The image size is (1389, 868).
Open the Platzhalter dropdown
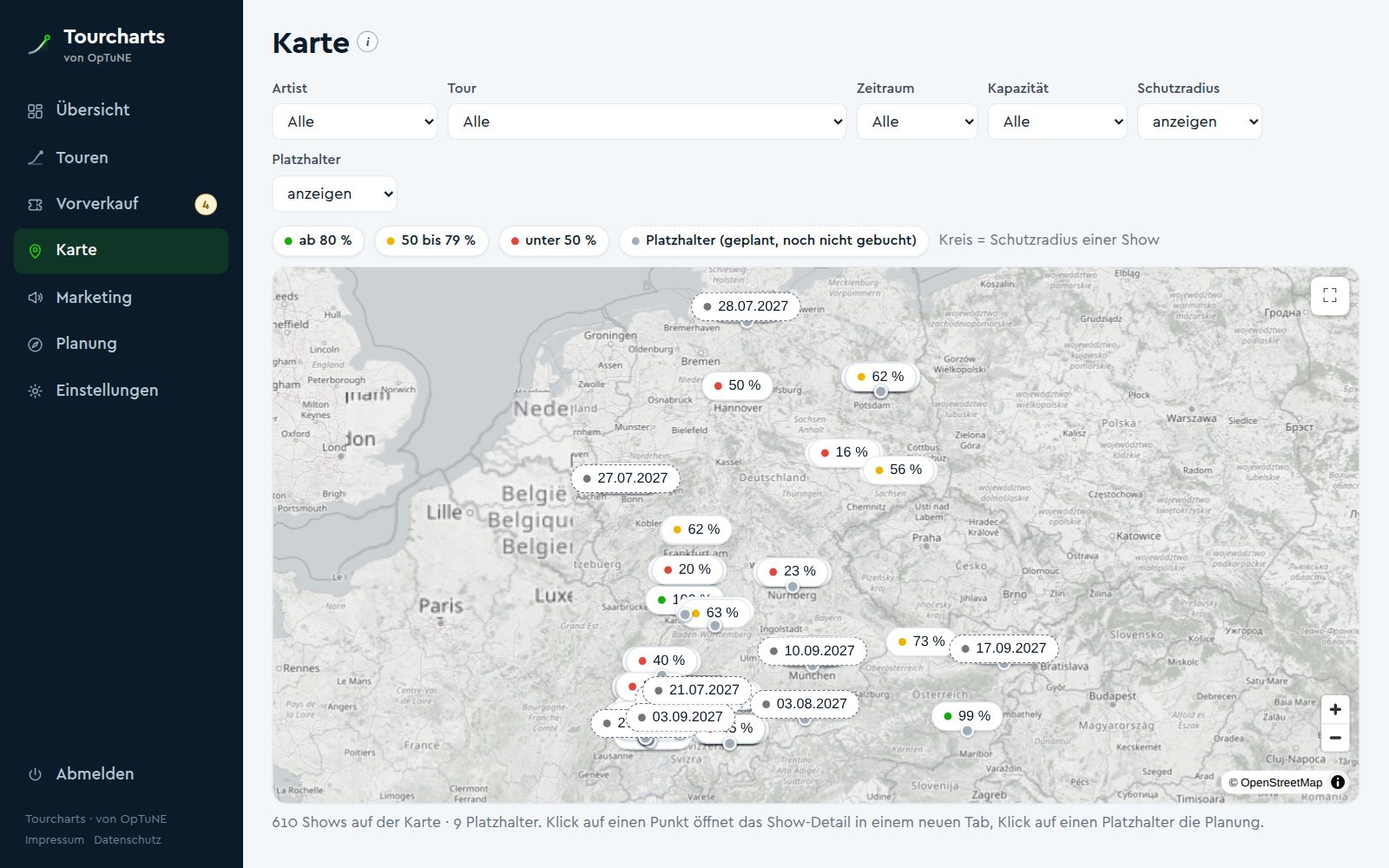coord(334,194)
